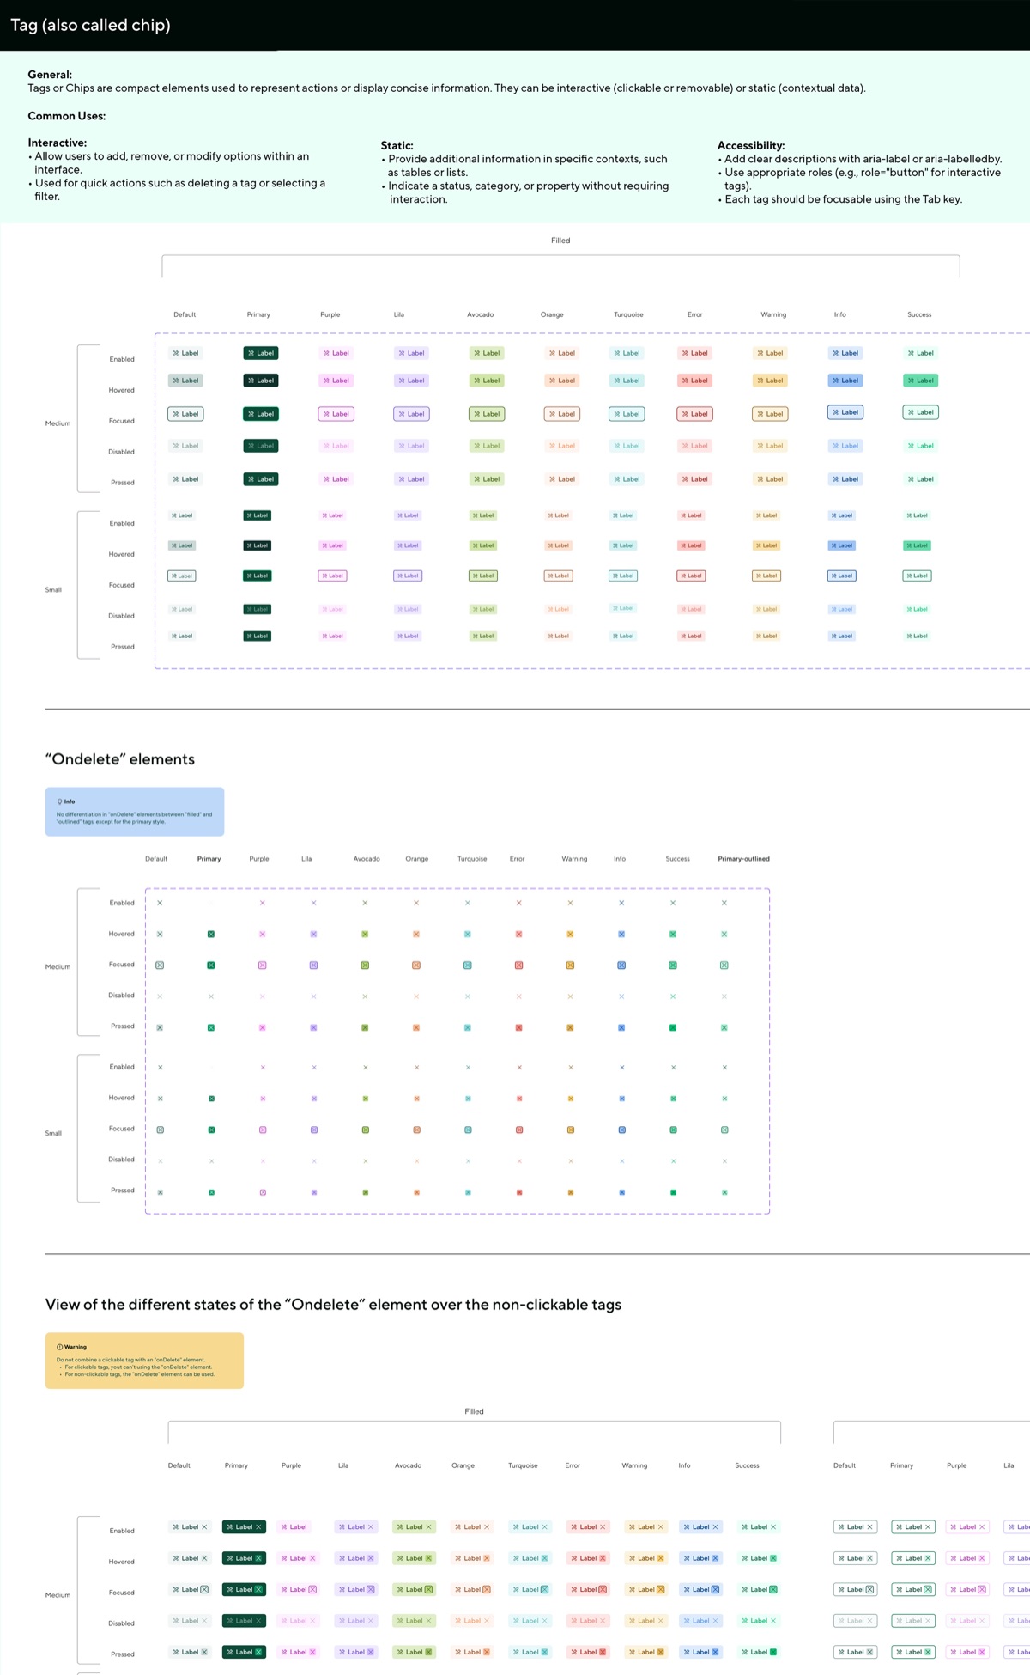Viewport: 1030px width, 1675px height.
Task: Click small Focused Lila icon in Ondelete elements grid
Action: click(x=314, y=1130)
